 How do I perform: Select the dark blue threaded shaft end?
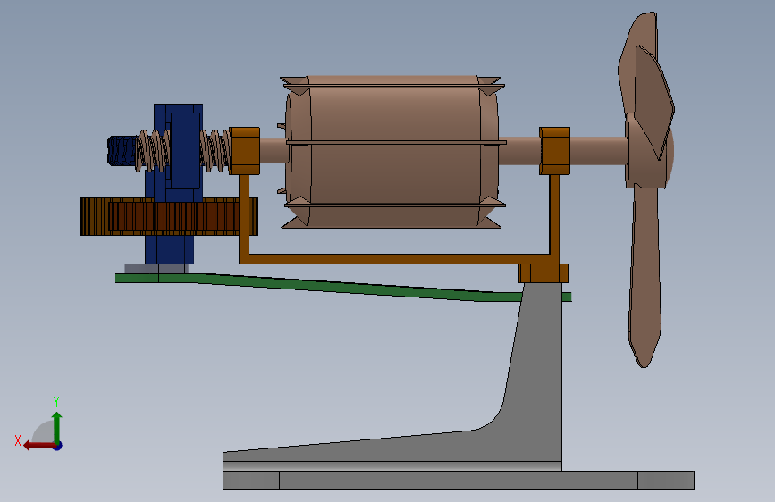(122, 151)
